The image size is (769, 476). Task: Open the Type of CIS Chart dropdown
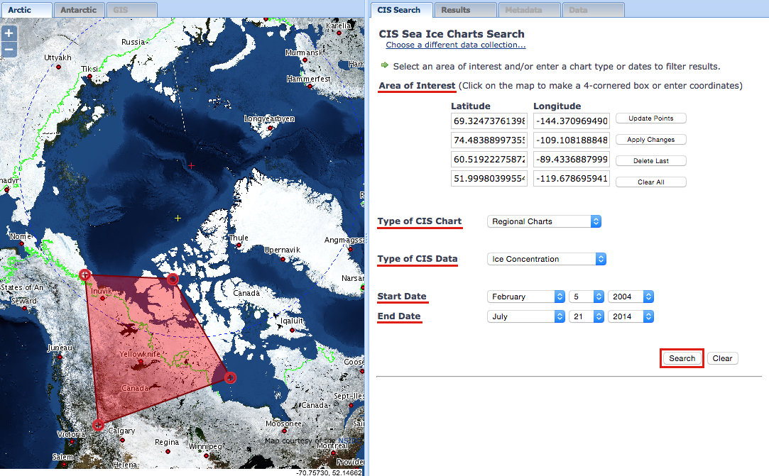pos(544,221)
